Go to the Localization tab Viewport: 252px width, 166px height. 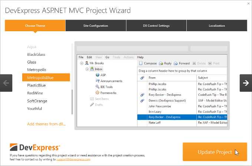[x=217, y=26]
